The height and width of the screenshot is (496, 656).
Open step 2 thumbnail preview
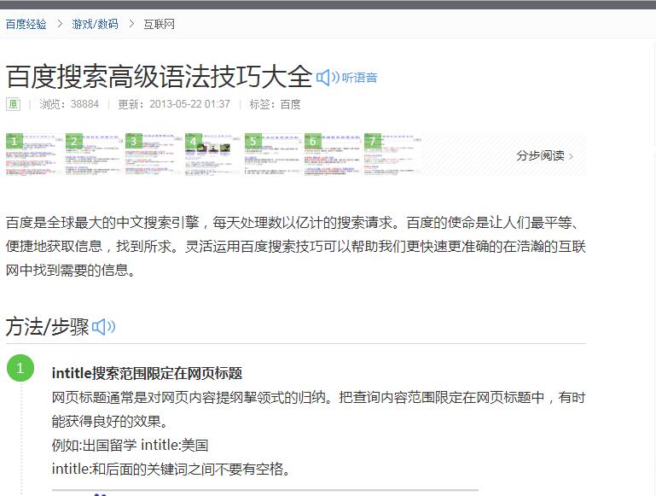95,154
